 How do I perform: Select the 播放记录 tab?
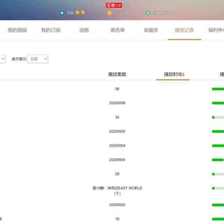(184, 30)
